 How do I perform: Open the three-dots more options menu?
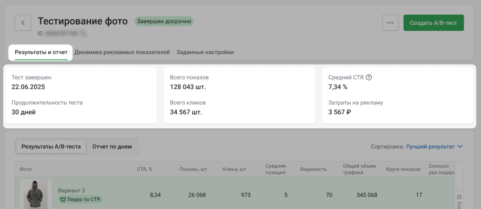click(x=390, y=23)
